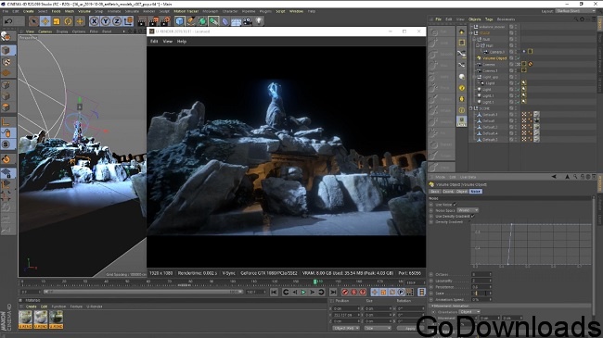Select the Live Selection tool
603x338 pixels.
click(x=33, y=21)
